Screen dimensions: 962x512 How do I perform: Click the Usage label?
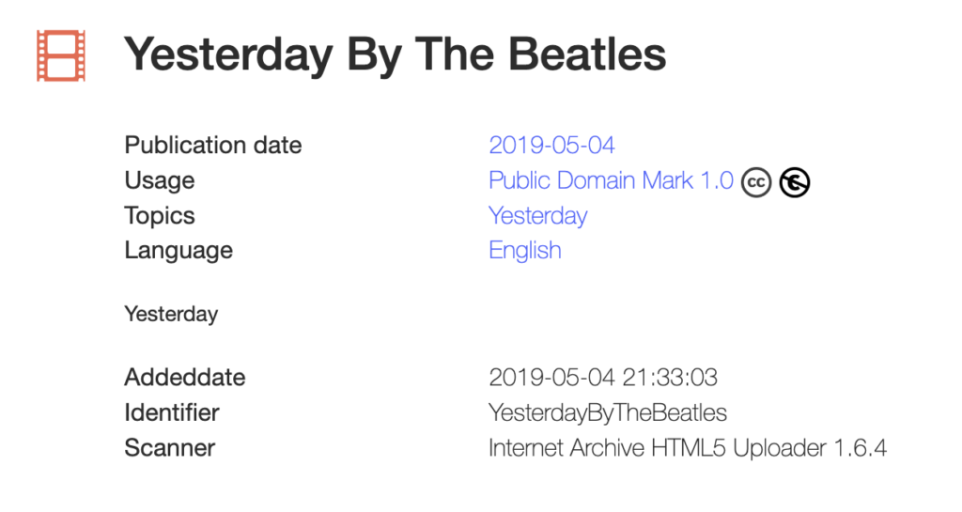pyautogui.click(x=160, y=180)
